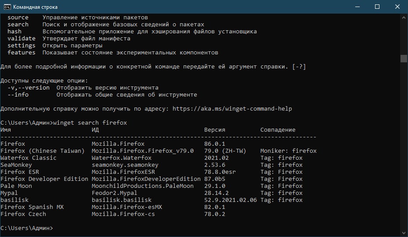The height and width of the screenshot is (237, 408).
Task: Click version '87.0b5'
Action: pos(215,179)
